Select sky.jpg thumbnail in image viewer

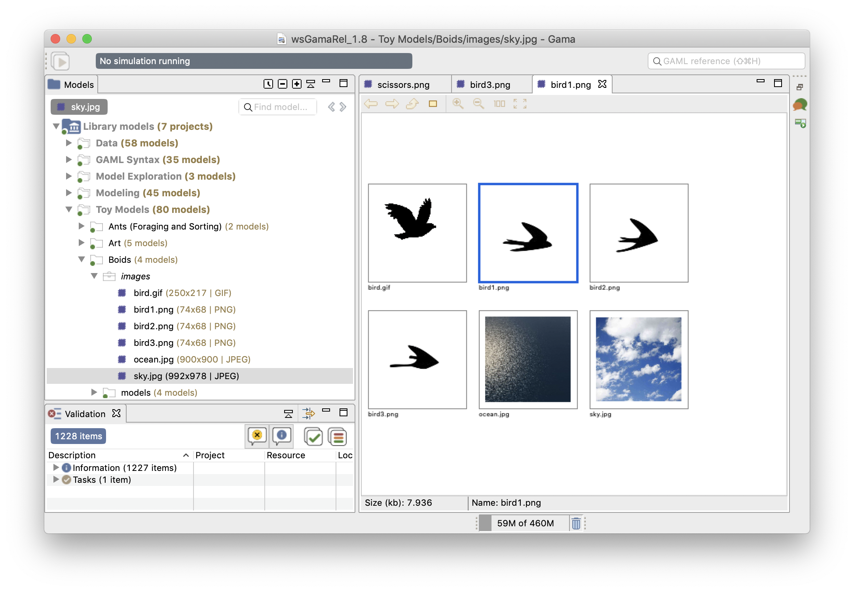tap(638, 358)
